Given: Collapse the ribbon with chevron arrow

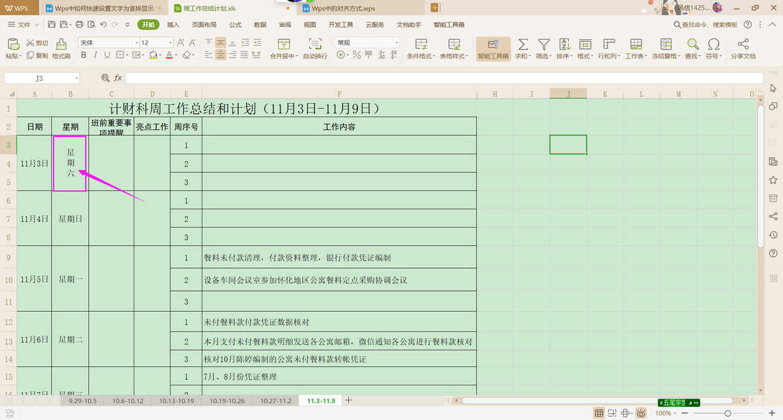Looking at the screenshot, I should click(773, 24).
